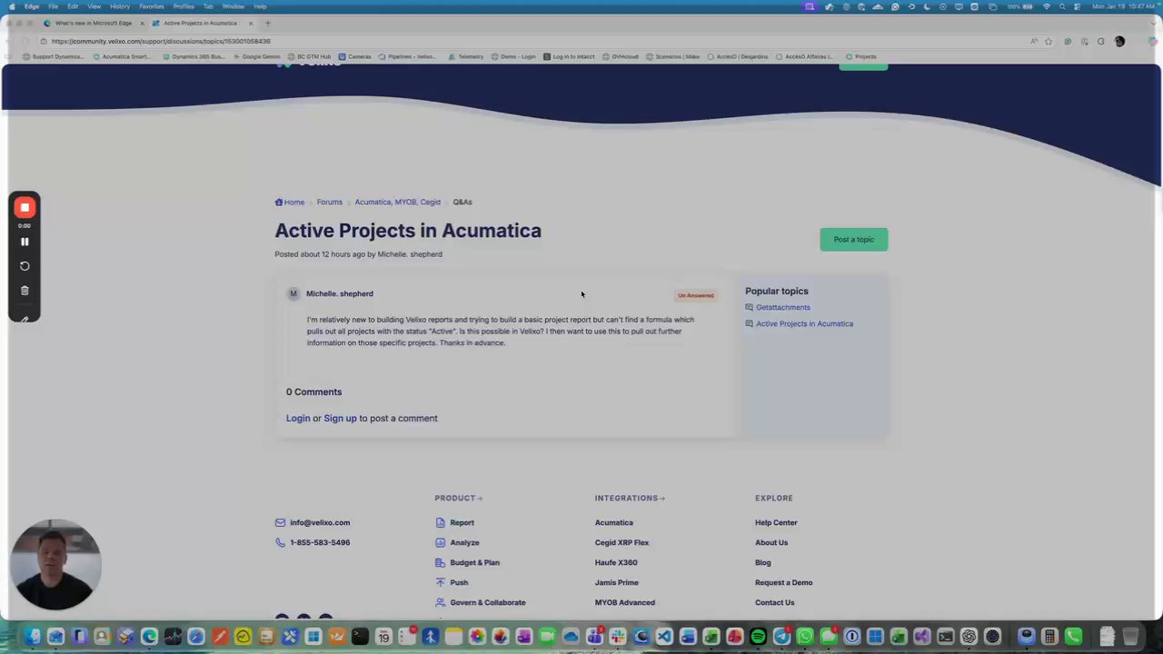The image size is (1163, 654).
Task: Expand the PRODUCT footer heading arrow
Action: pos(480,498)
